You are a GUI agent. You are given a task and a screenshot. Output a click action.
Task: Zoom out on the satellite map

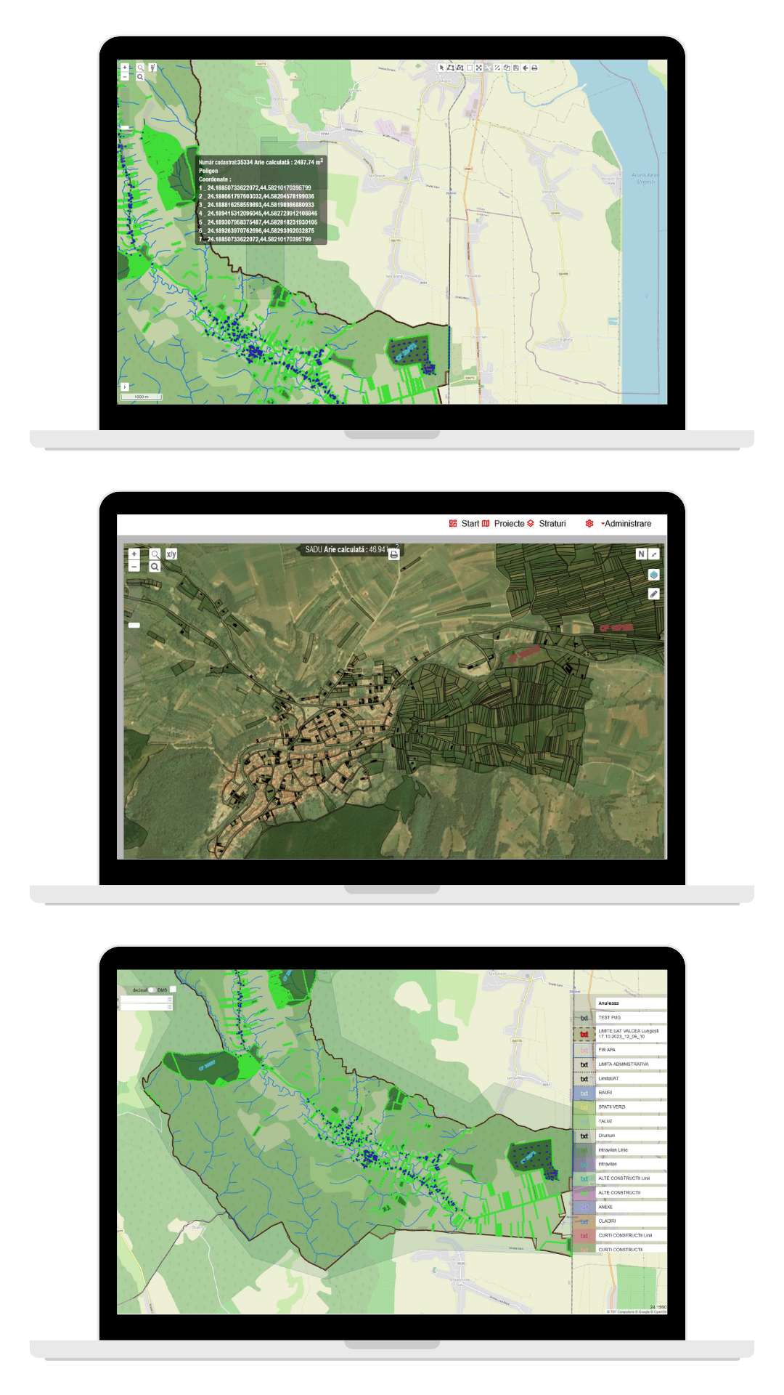click(134, 566)
